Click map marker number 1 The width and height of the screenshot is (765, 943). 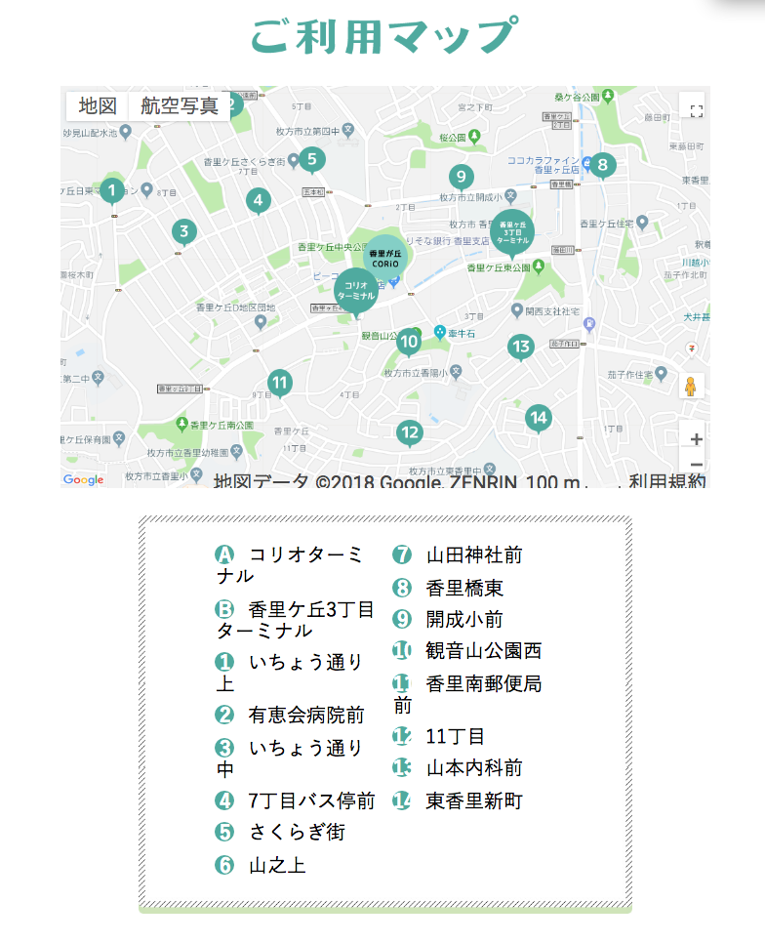point(112,189)
